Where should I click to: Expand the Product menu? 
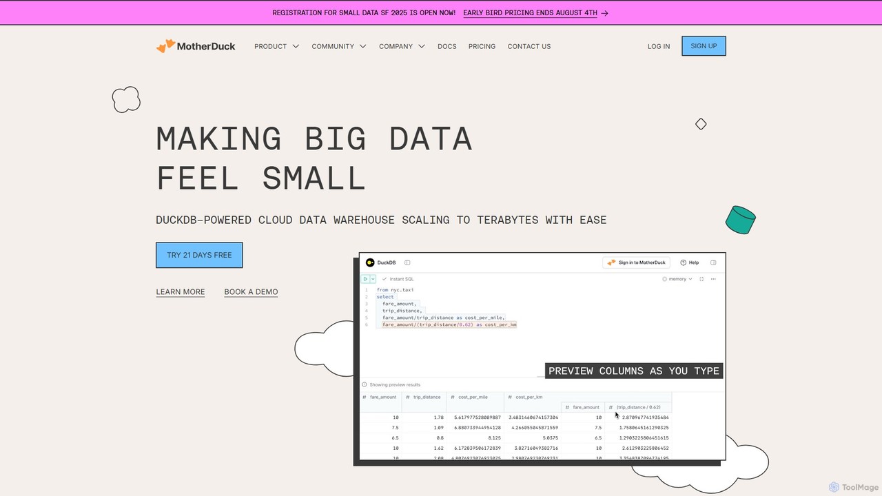[x=277, y=46]
